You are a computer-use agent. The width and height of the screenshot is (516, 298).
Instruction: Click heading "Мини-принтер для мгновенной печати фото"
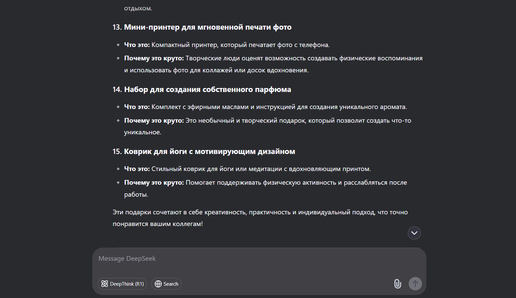208,27
